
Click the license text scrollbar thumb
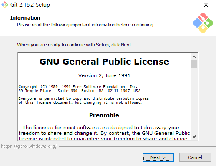(194, 64)
